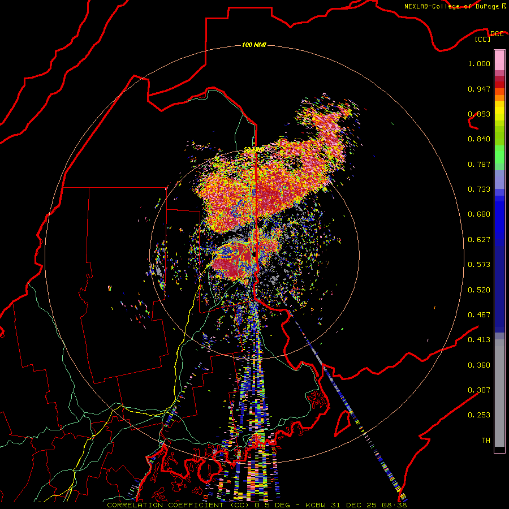Select the 0.680 scale value
509x509 pixels.
(479, 214)
